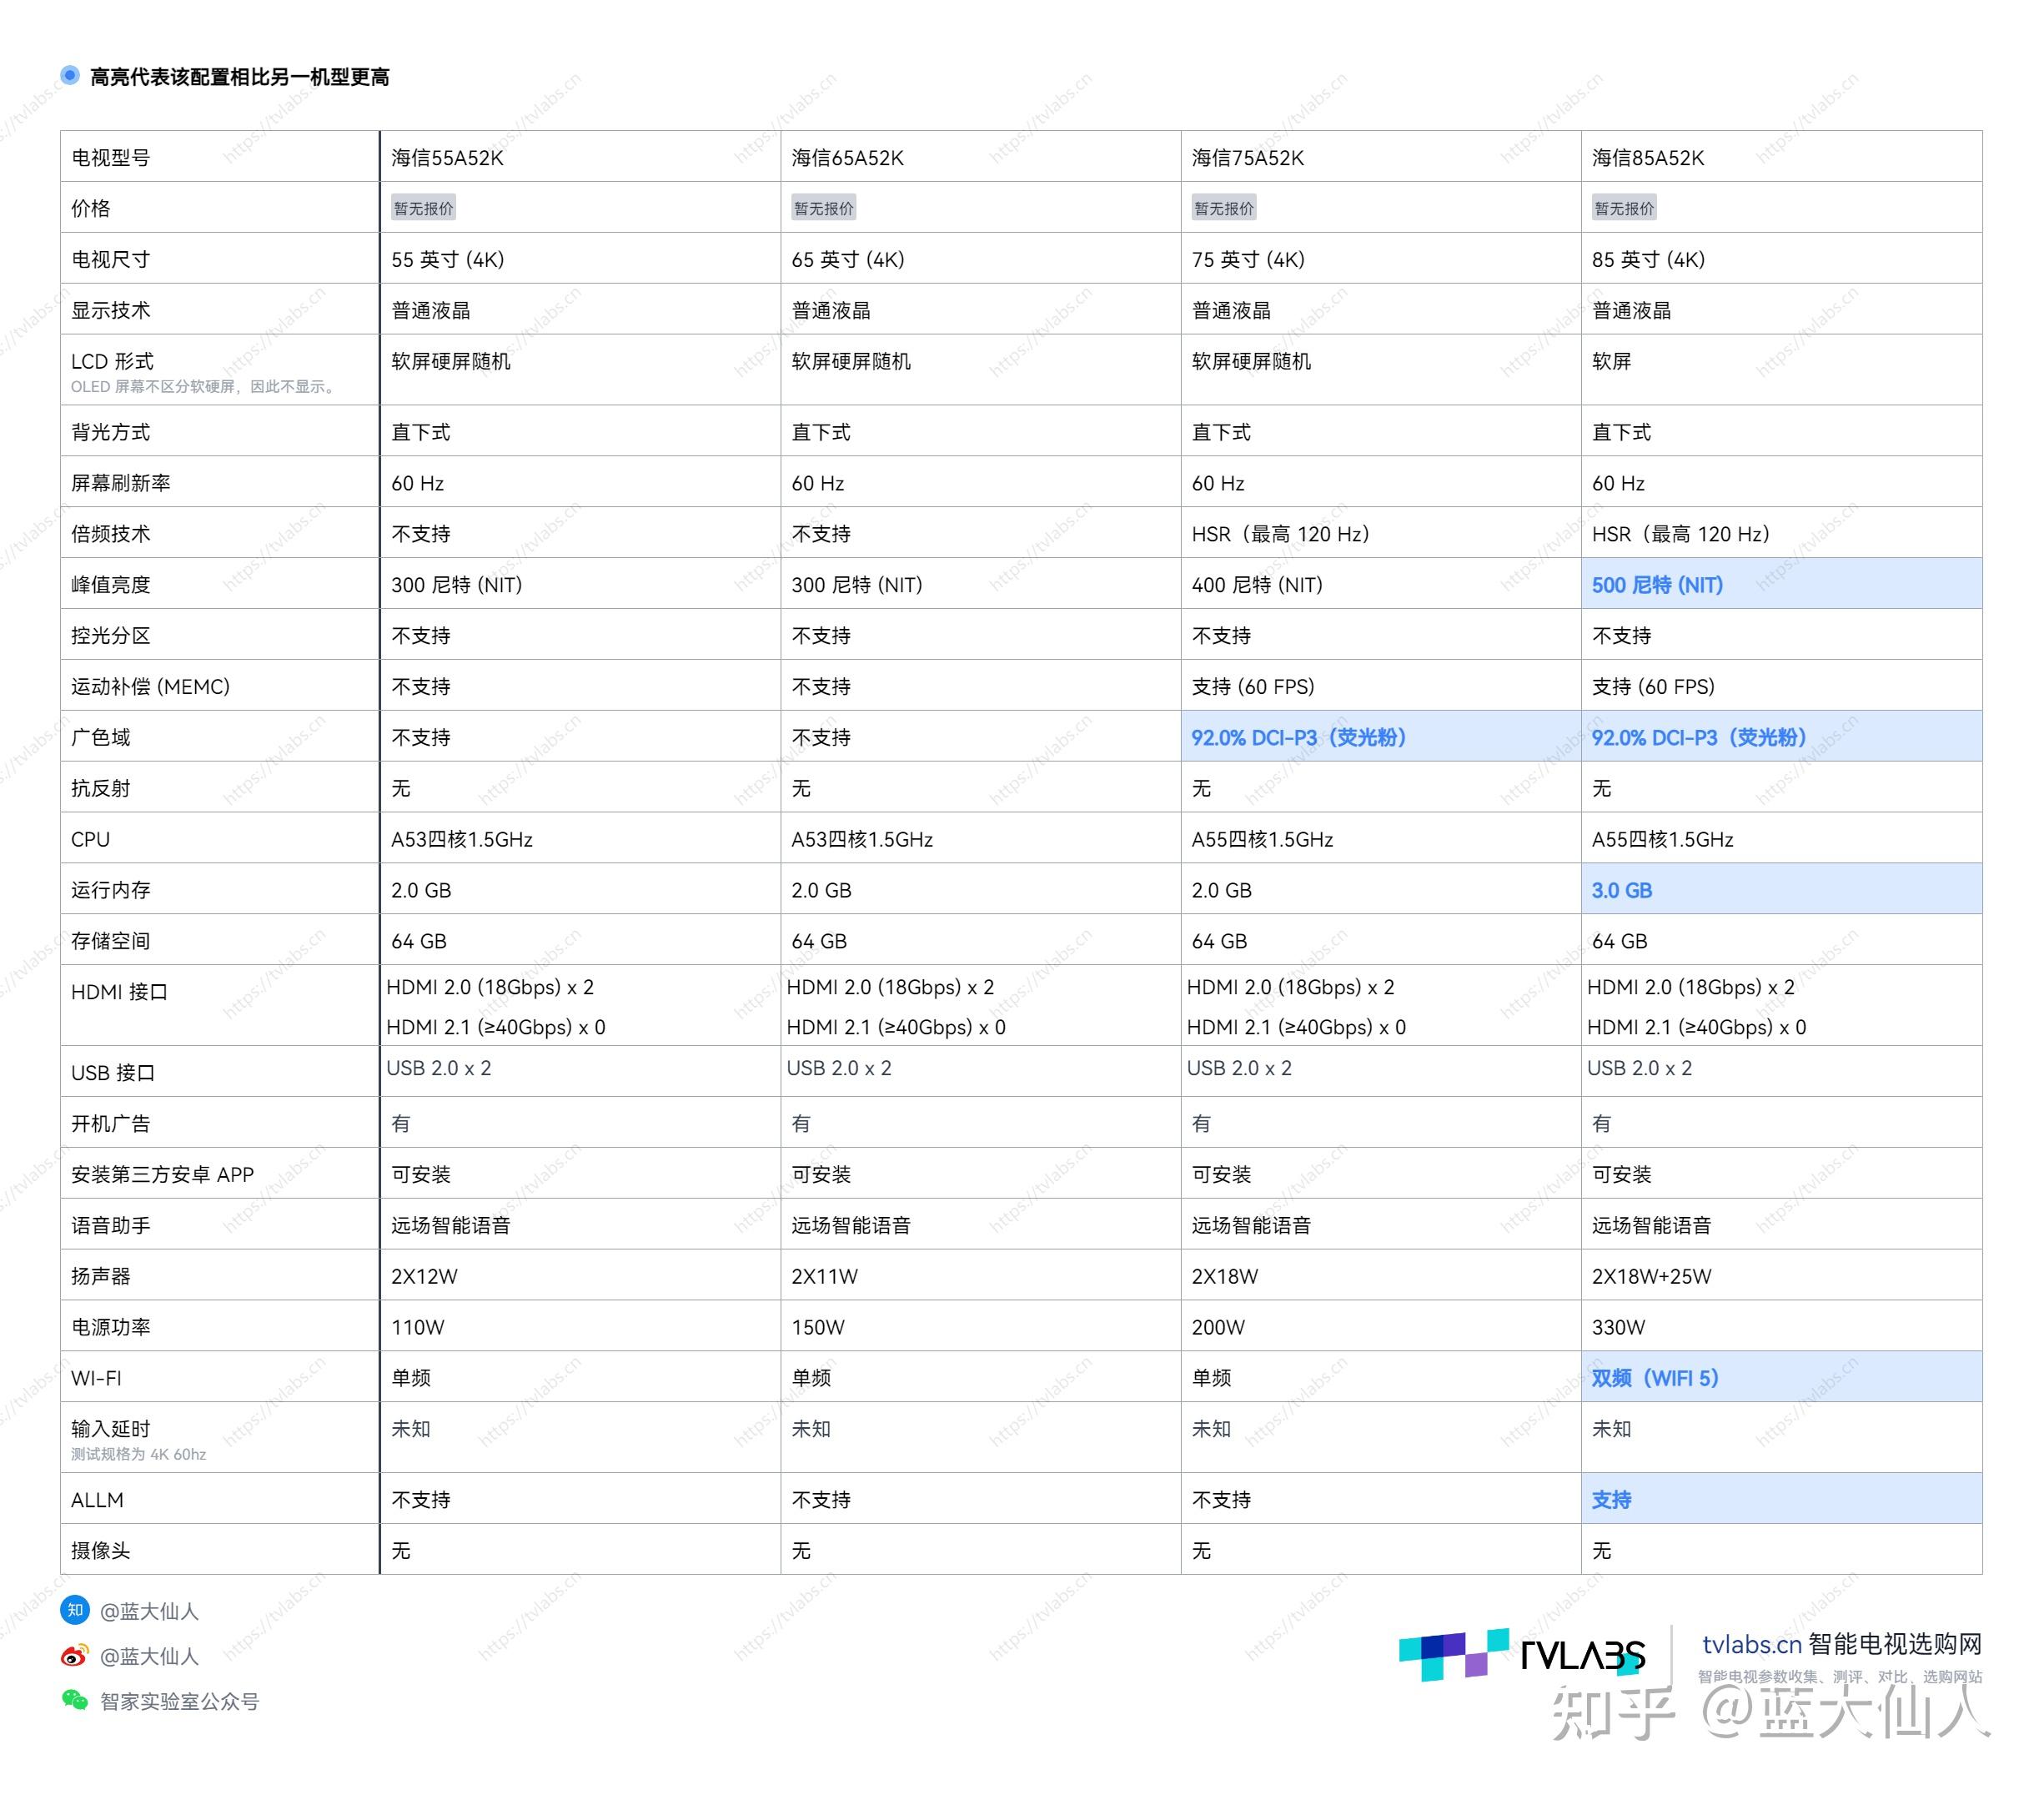Click the WI-FI row label
Image resolution: width=2044 pixels, height=1795 pixels.
(x=96, y=1378)
